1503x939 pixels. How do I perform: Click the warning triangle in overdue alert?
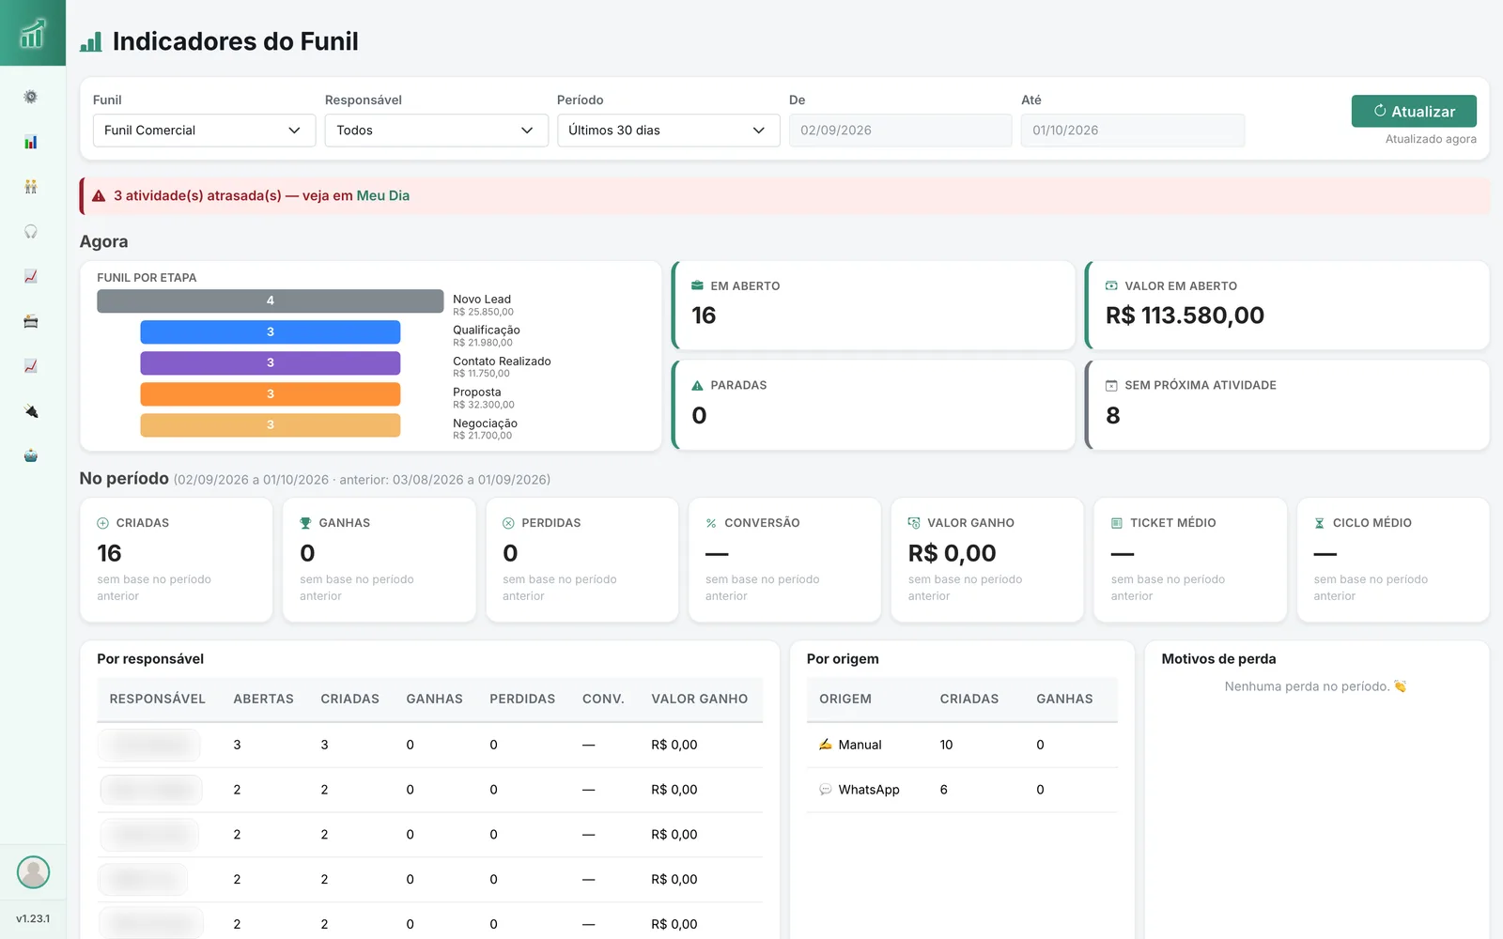click(99, 196)
